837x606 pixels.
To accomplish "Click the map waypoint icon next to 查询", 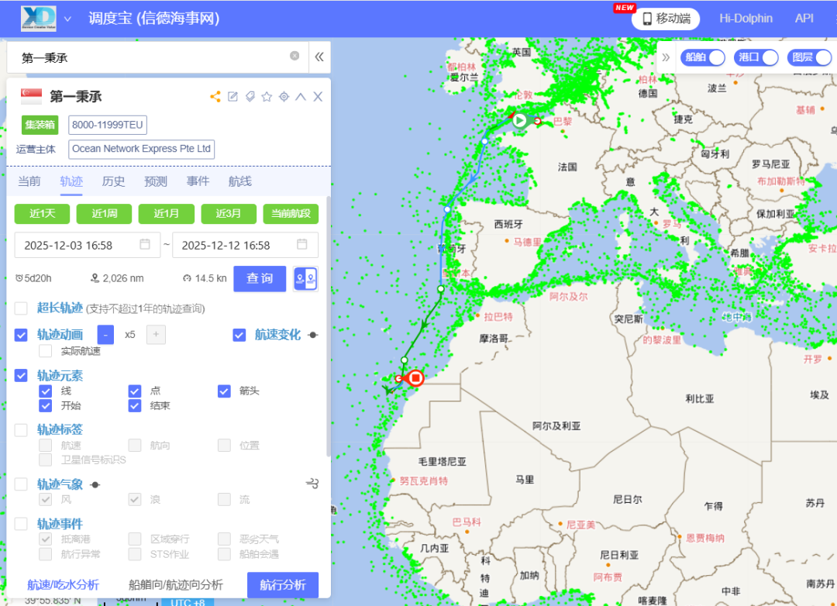I will click(x=306, y=279).
